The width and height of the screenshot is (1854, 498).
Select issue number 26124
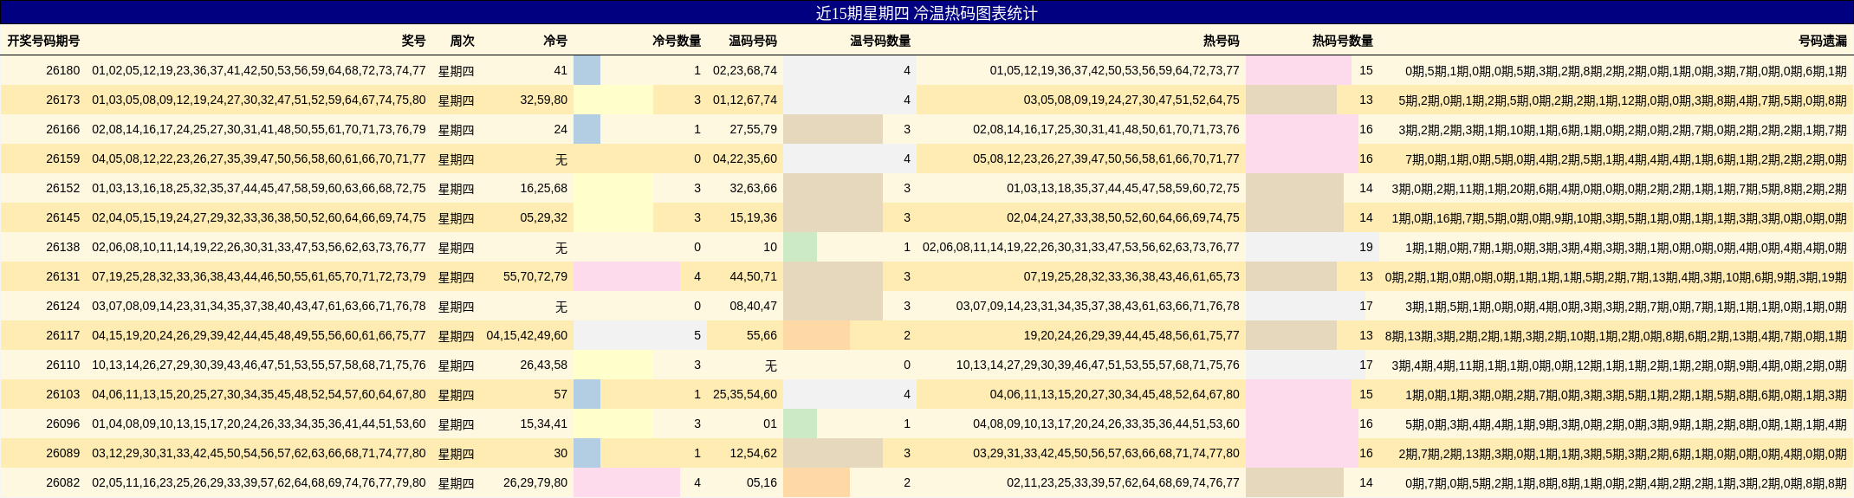click(62, 306)
